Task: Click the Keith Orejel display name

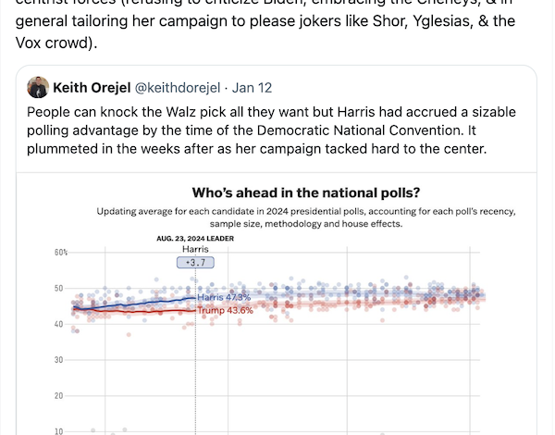Action: [x=92, y=88]
